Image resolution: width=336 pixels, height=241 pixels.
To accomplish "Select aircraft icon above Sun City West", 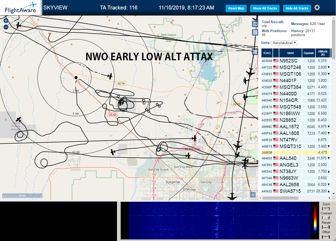I will [x=188, y=156].
